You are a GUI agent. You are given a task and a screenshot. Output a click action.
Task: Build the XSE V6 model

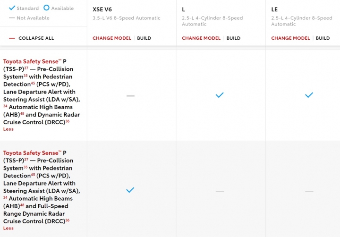144,38
